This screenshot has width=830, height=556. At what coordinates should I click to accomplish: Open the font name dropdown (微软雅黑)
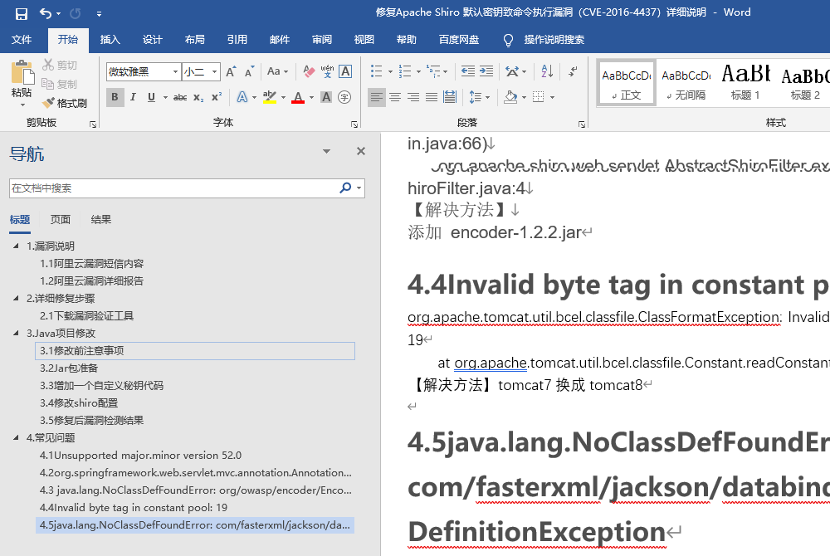pos(175,72)
